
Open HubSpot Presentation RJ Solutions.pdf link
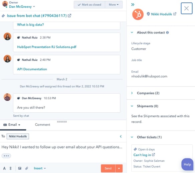[x=47, y=47]
